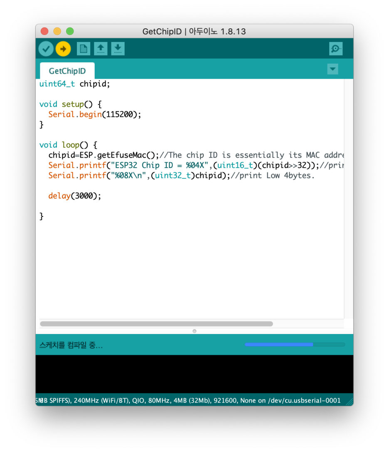Open the Serial Monitor magnifier icon
This screenshot has width=389, height=453.
tap(336, 49)
